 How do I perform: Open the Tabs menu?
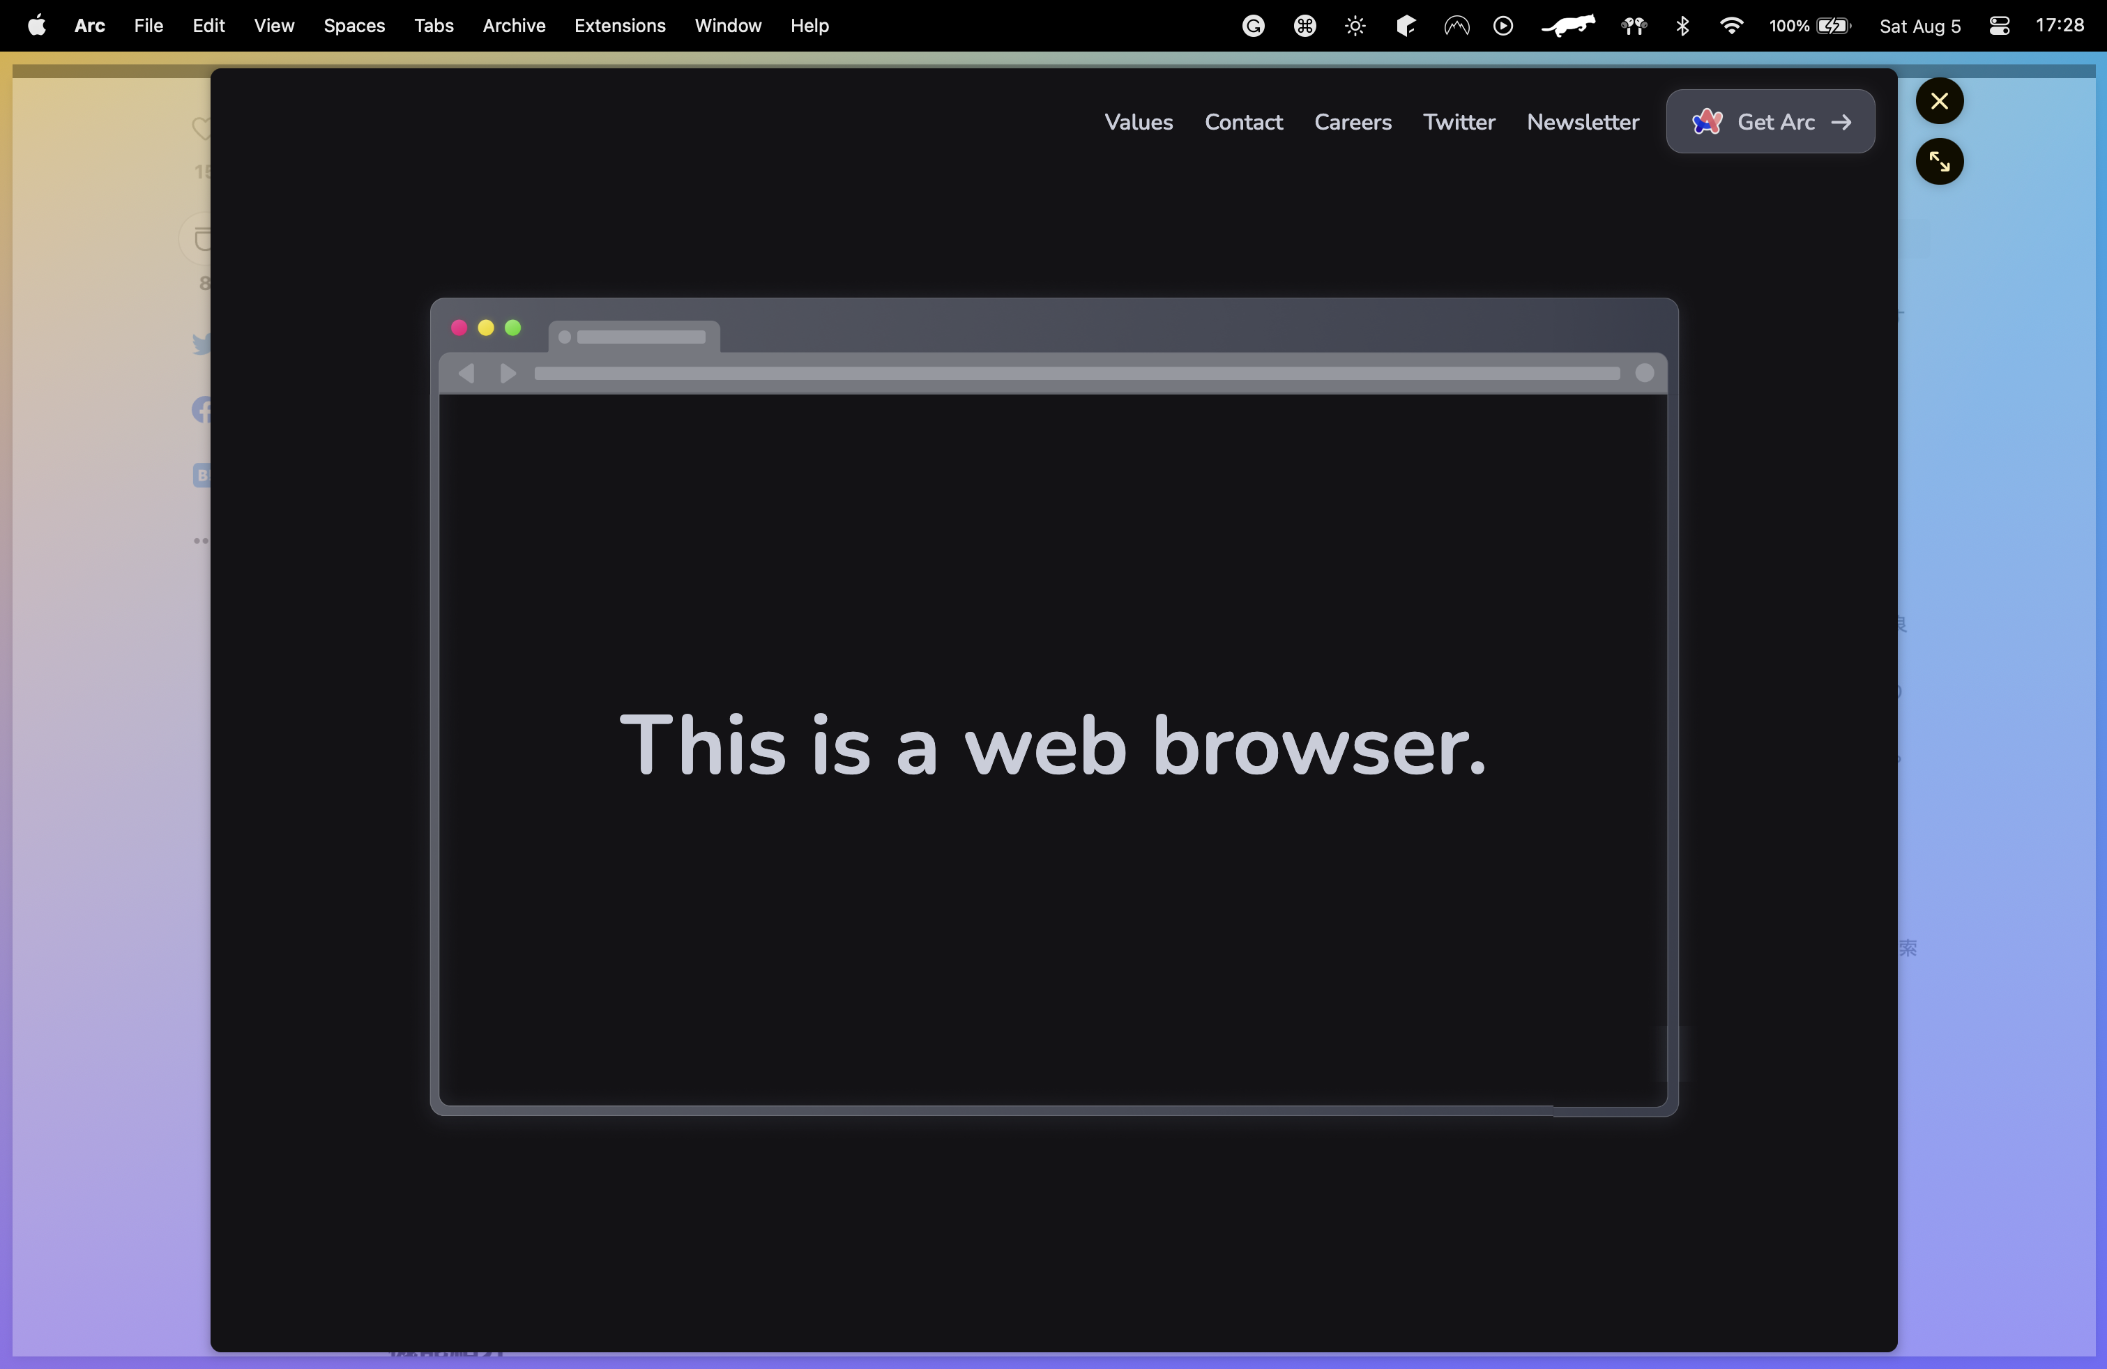(x=433, y=26)
